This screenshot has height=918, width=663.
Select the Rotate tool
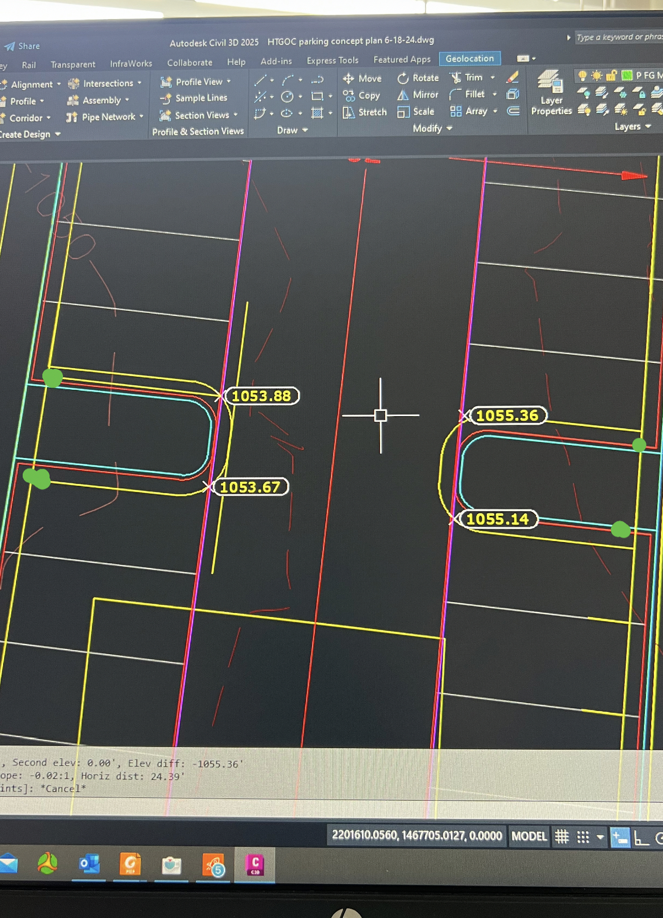point(418,78)
